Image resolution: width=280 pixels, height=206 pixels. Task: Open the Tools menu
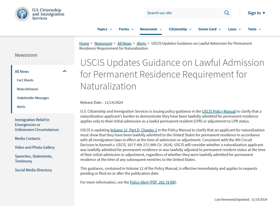[x=254, y=29]
